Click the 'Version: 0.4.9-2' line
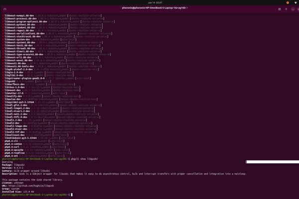299x199 pixels. click(12, 168)
